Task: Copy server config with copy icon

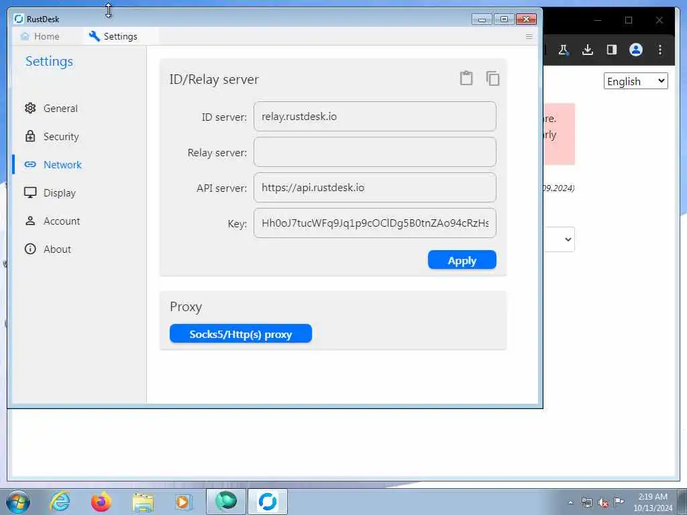Action: [x=492, y=78]
